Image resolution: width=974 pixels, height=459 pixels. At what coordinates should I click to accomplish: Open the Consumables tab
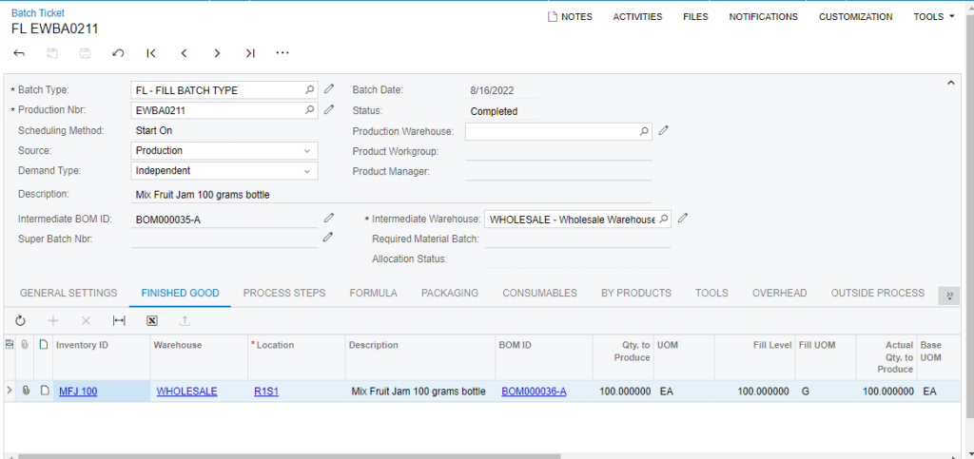pyautogui.click(x=540, y=293)
